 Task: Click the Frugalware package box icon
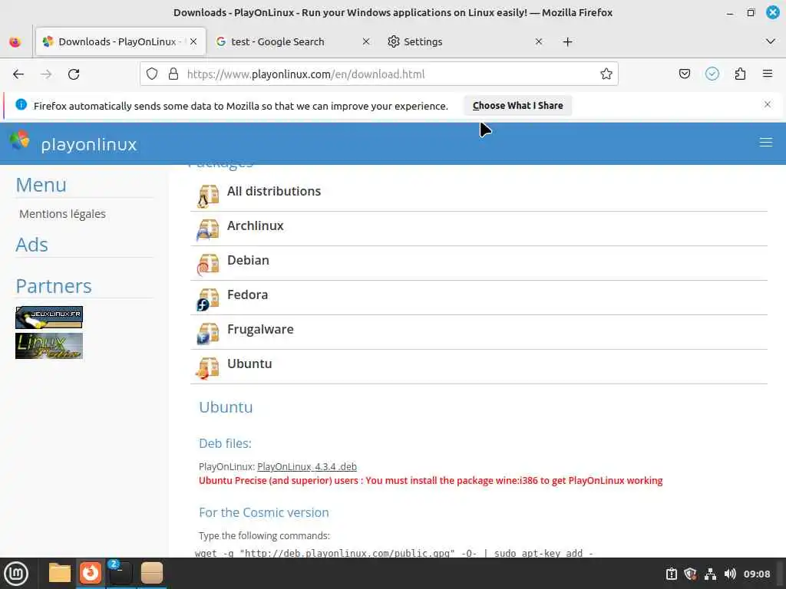[208, 334]
